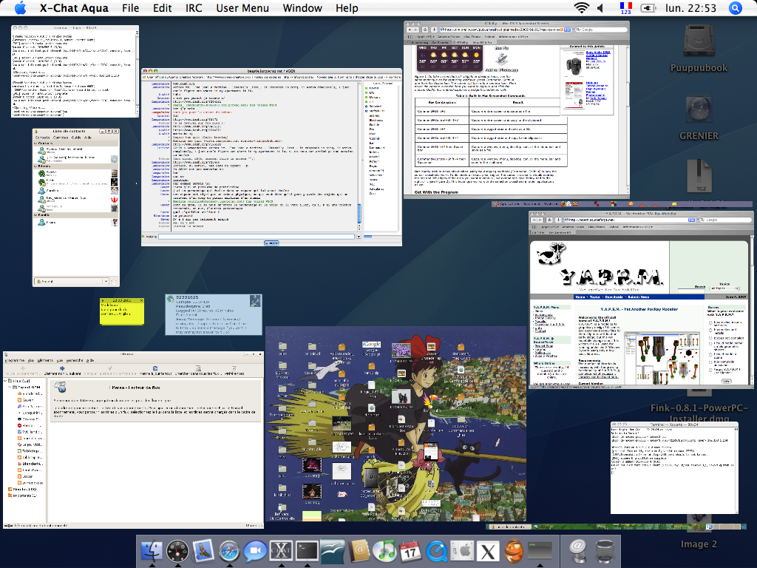Click the message input field in X-Chat window
This screenshot has height=568, width=757.
point(257,237)
